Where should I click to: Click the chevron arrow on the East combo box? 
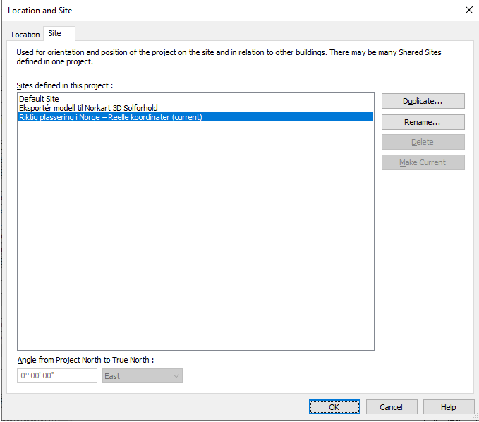pos(176,376)
